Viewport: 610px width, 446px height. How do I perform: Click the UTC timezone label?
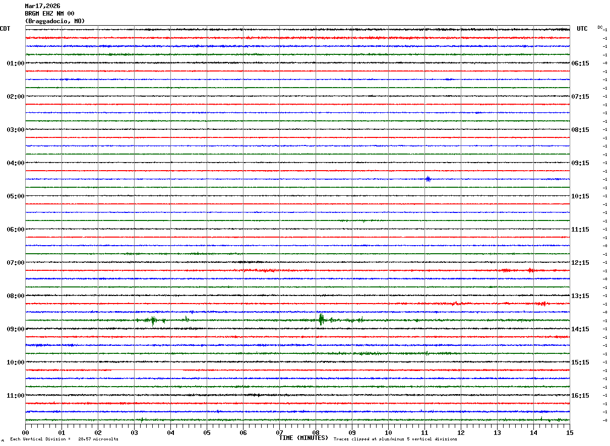click(582, 29)
